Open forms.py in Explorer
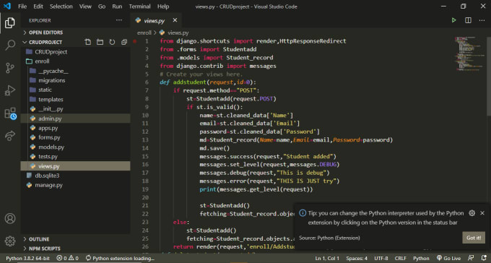491x263 pixels. (76, 137)
